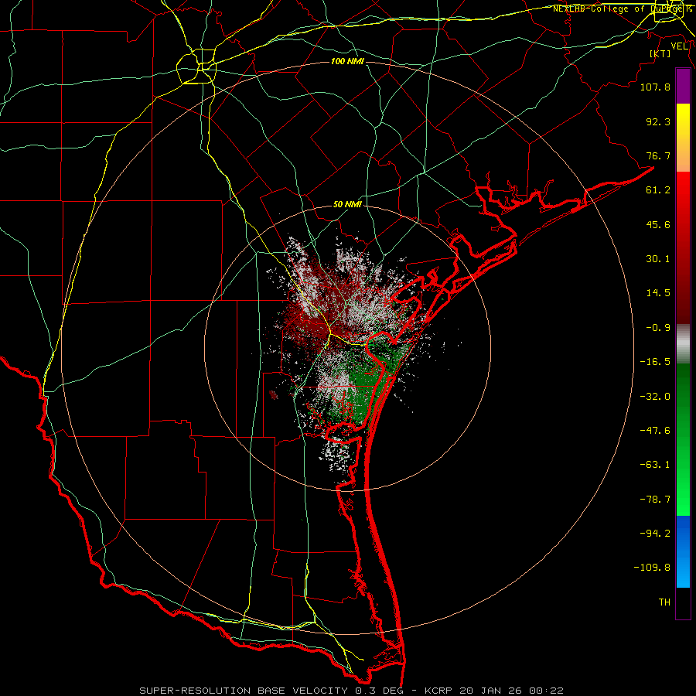The image size is (696, 696).
Task: Click the 45.6 velocity scale value
Action: tap(658, 224)
